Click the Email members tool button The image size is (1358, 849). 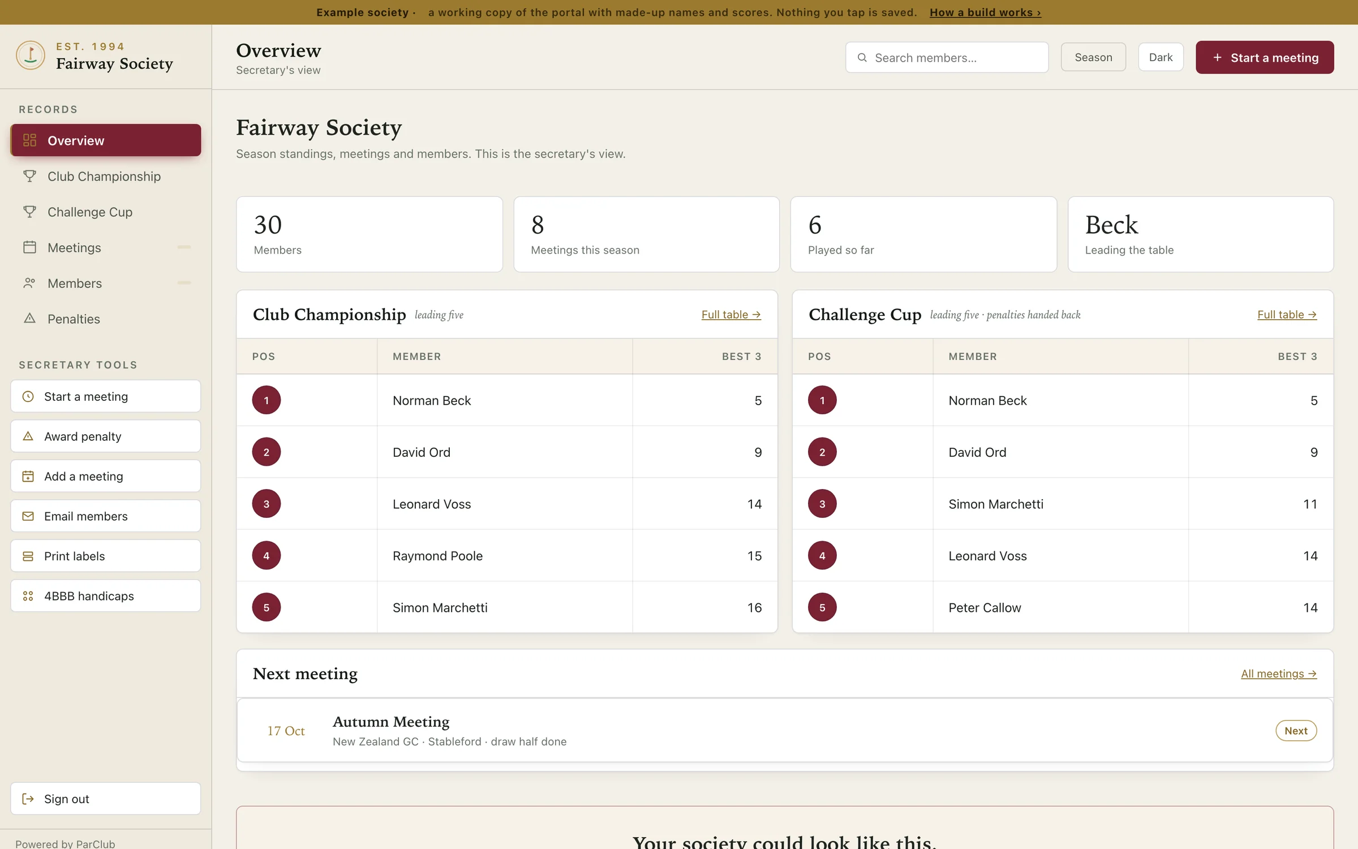[106, 516]
